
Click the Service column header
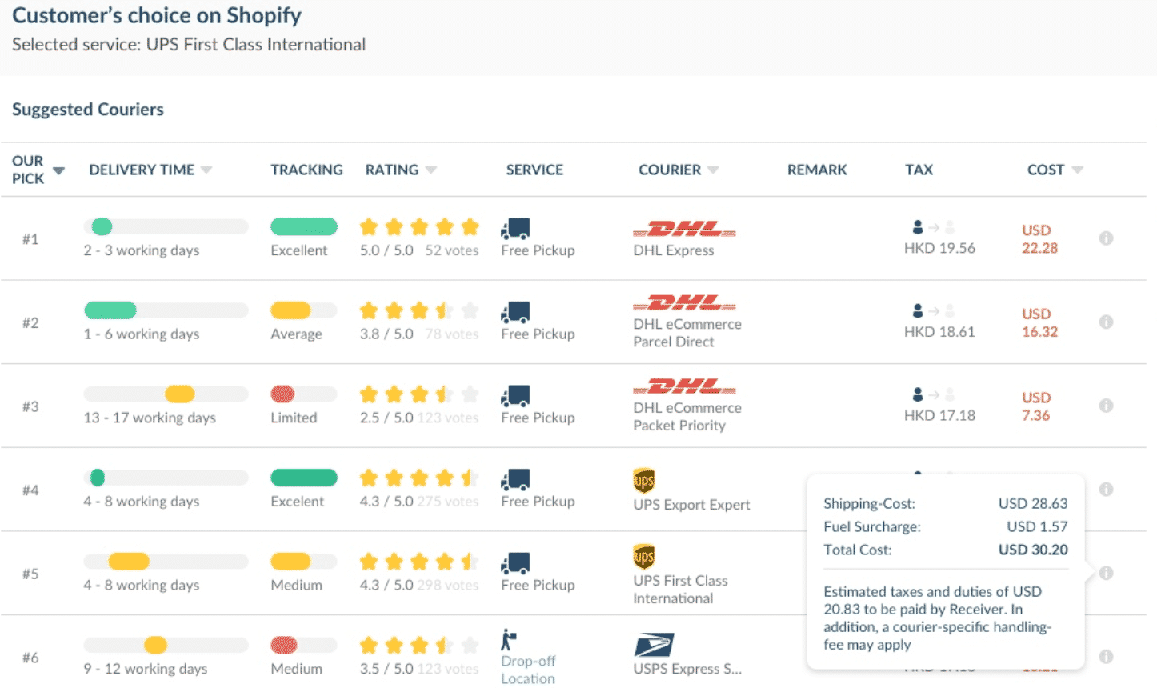pyautogui.click(x=534, y=170)
